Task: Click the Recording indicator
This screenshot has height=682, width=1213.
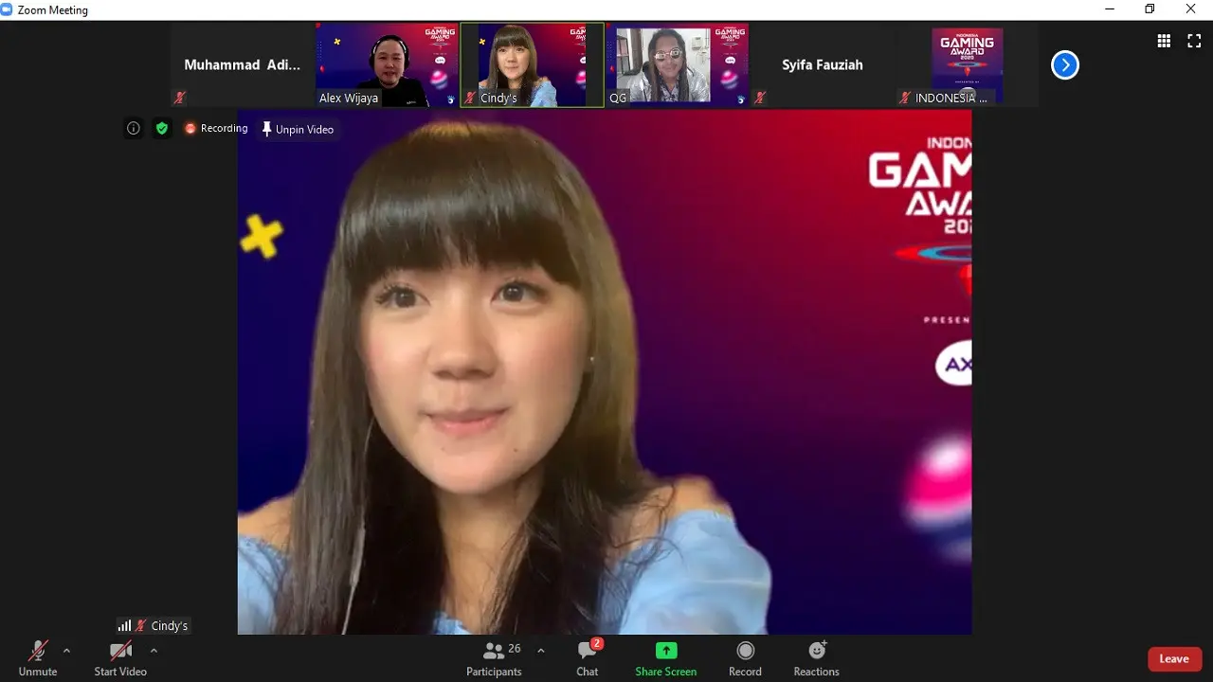Action: pyautogui.click(x=216, y=128)
